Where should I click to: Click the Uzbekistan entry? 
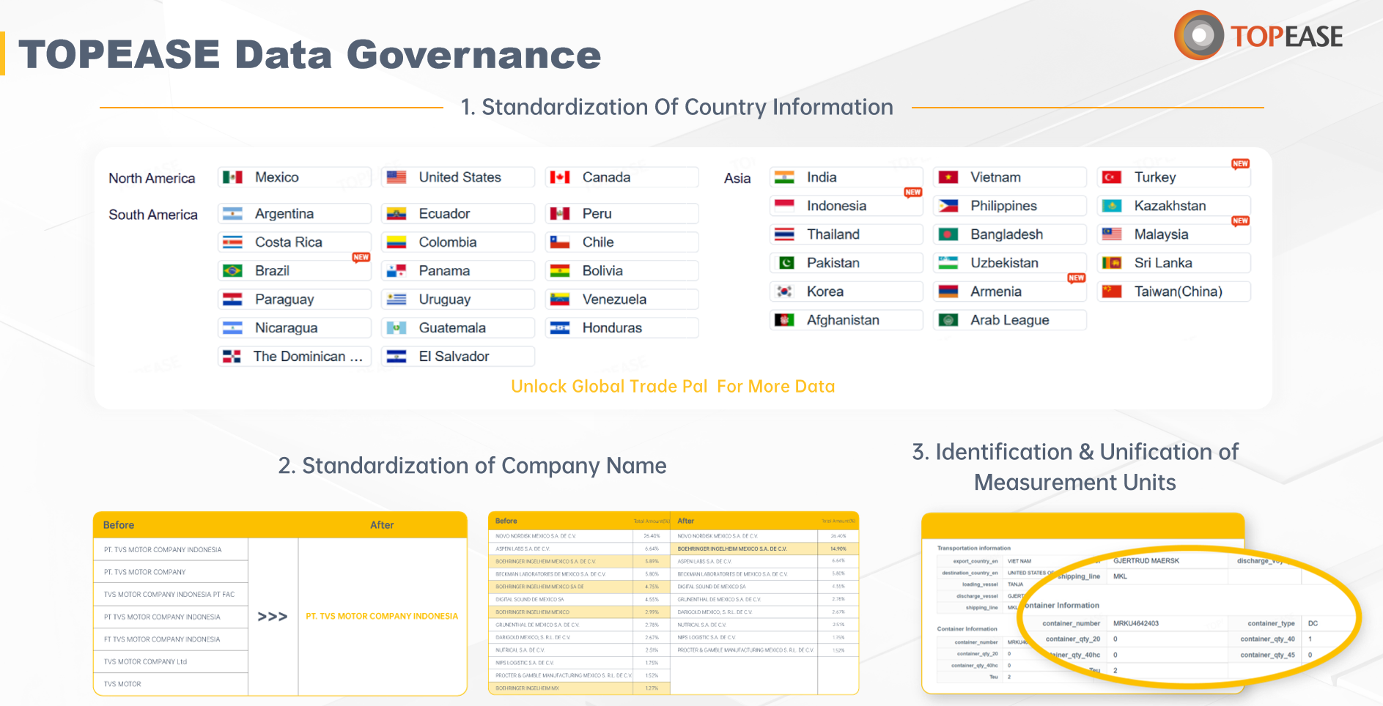tap(1009, 263)
